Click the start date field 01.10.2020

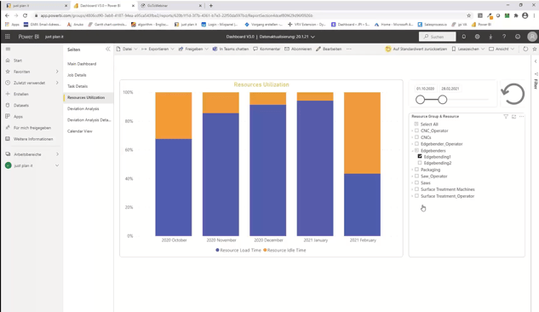point(425,89)
